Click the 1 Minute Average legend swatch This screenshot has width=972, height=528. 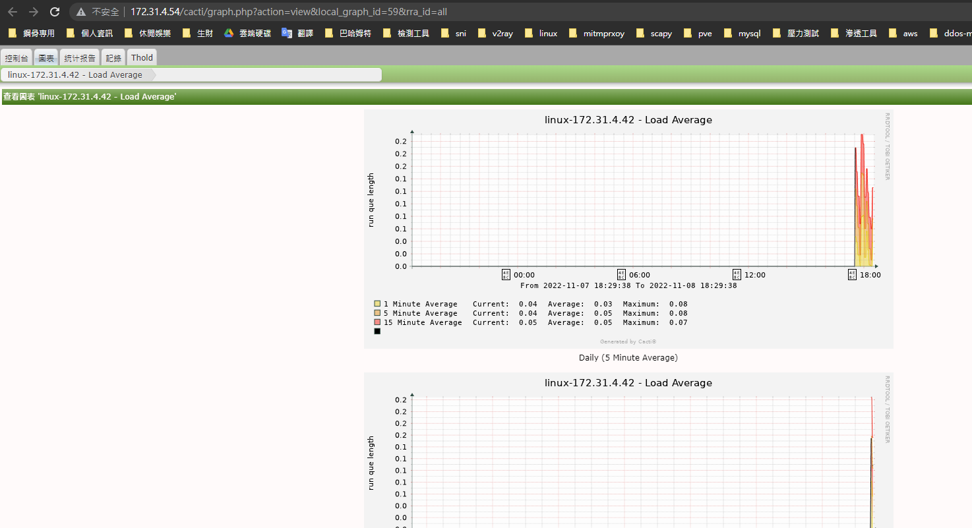(377, 304)
